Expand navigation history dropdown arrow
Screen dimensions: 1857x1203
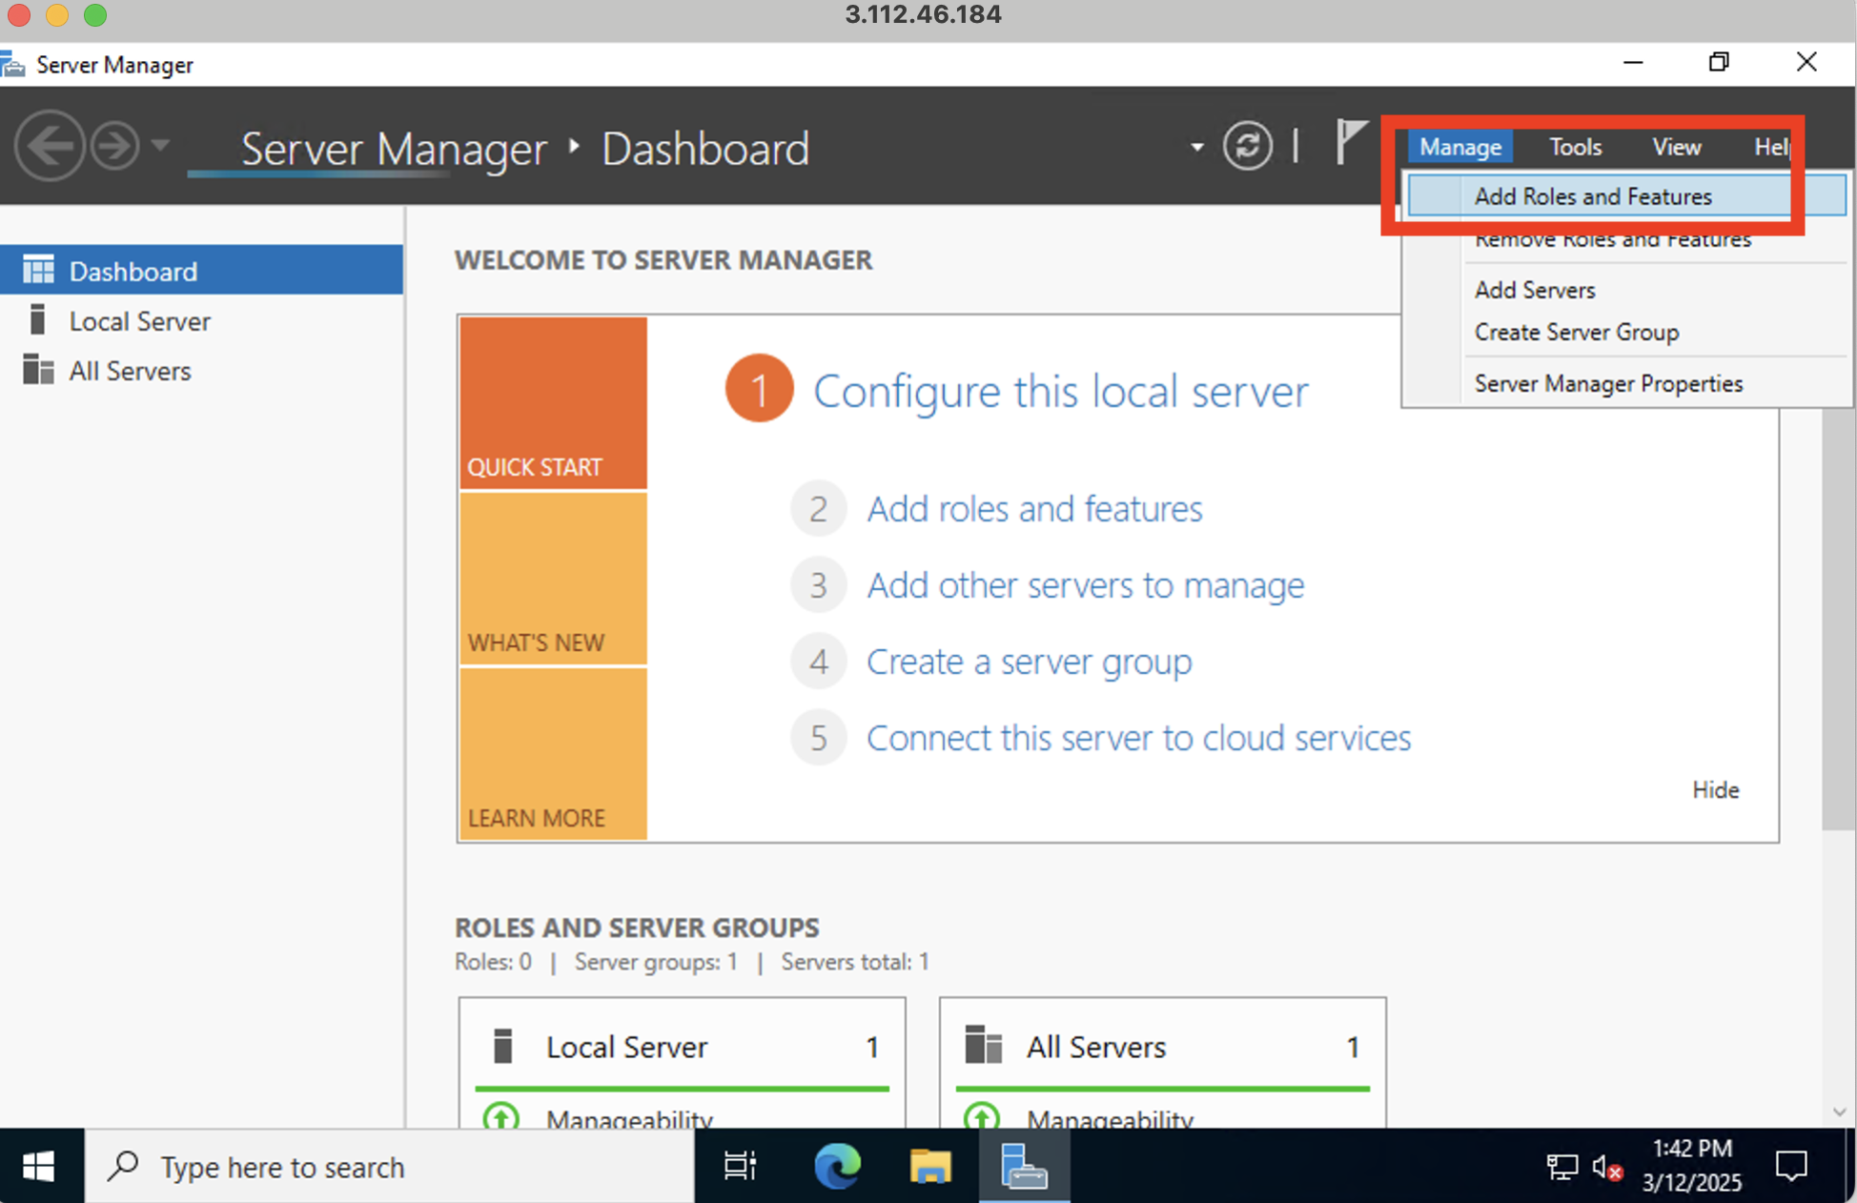pos(160,146)
